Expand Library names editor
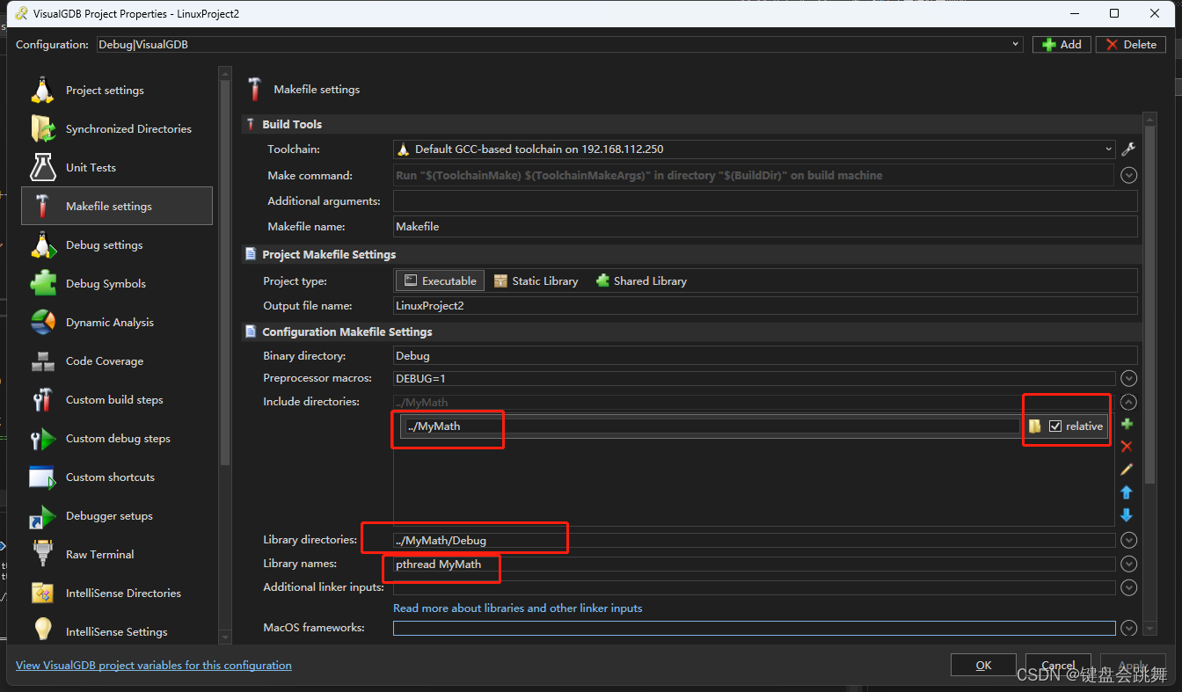 pos(1129,564)
